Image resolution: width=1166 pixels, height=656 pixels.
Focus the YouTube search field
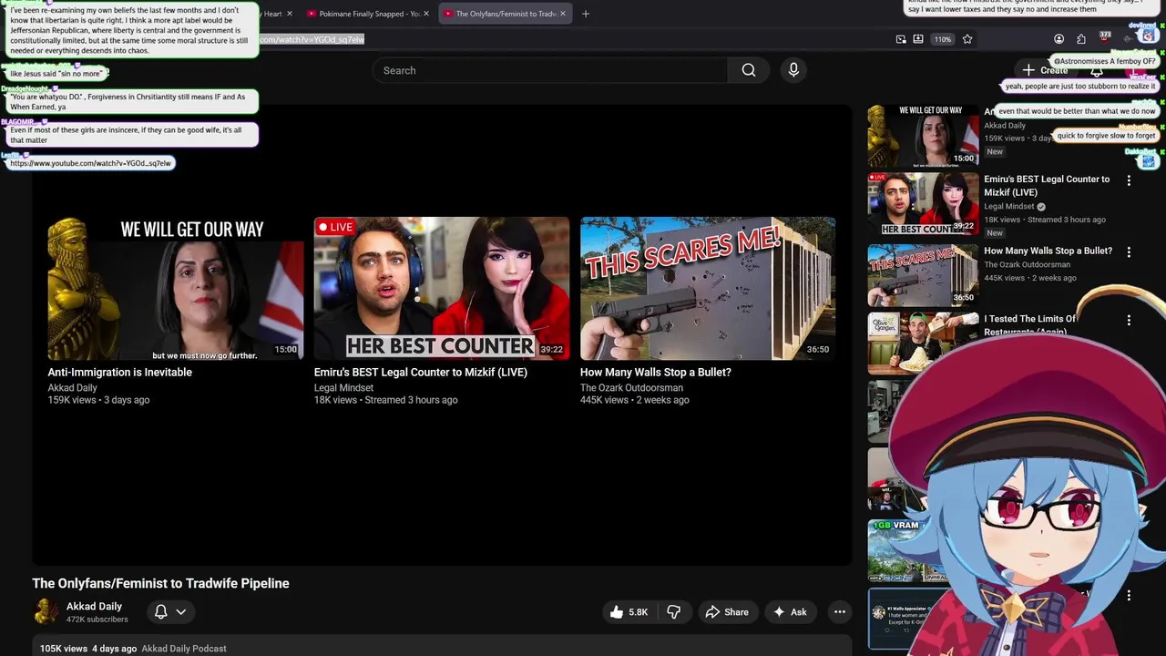(x=550, y=70)
